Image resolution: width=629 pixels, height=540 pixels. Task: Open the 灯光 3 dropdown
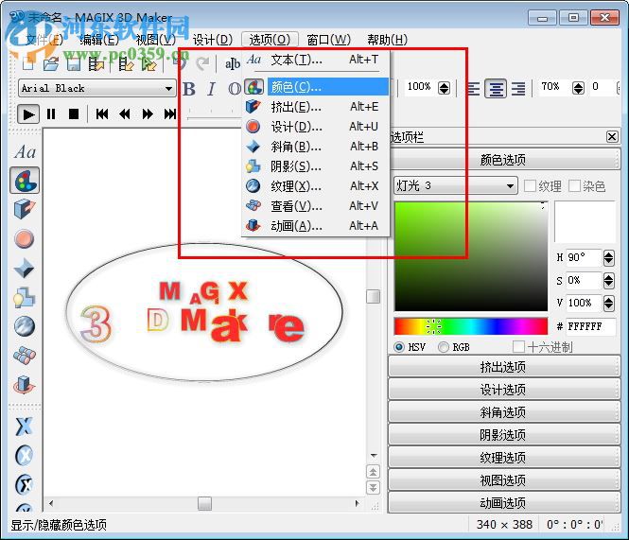coord(456,185)
